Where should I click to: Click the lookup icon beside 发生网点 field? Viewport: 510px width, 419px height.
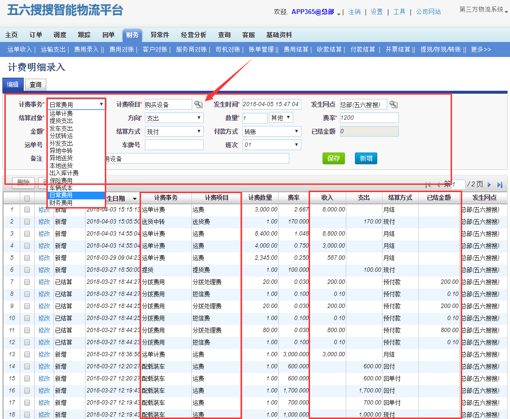[394, 104]
